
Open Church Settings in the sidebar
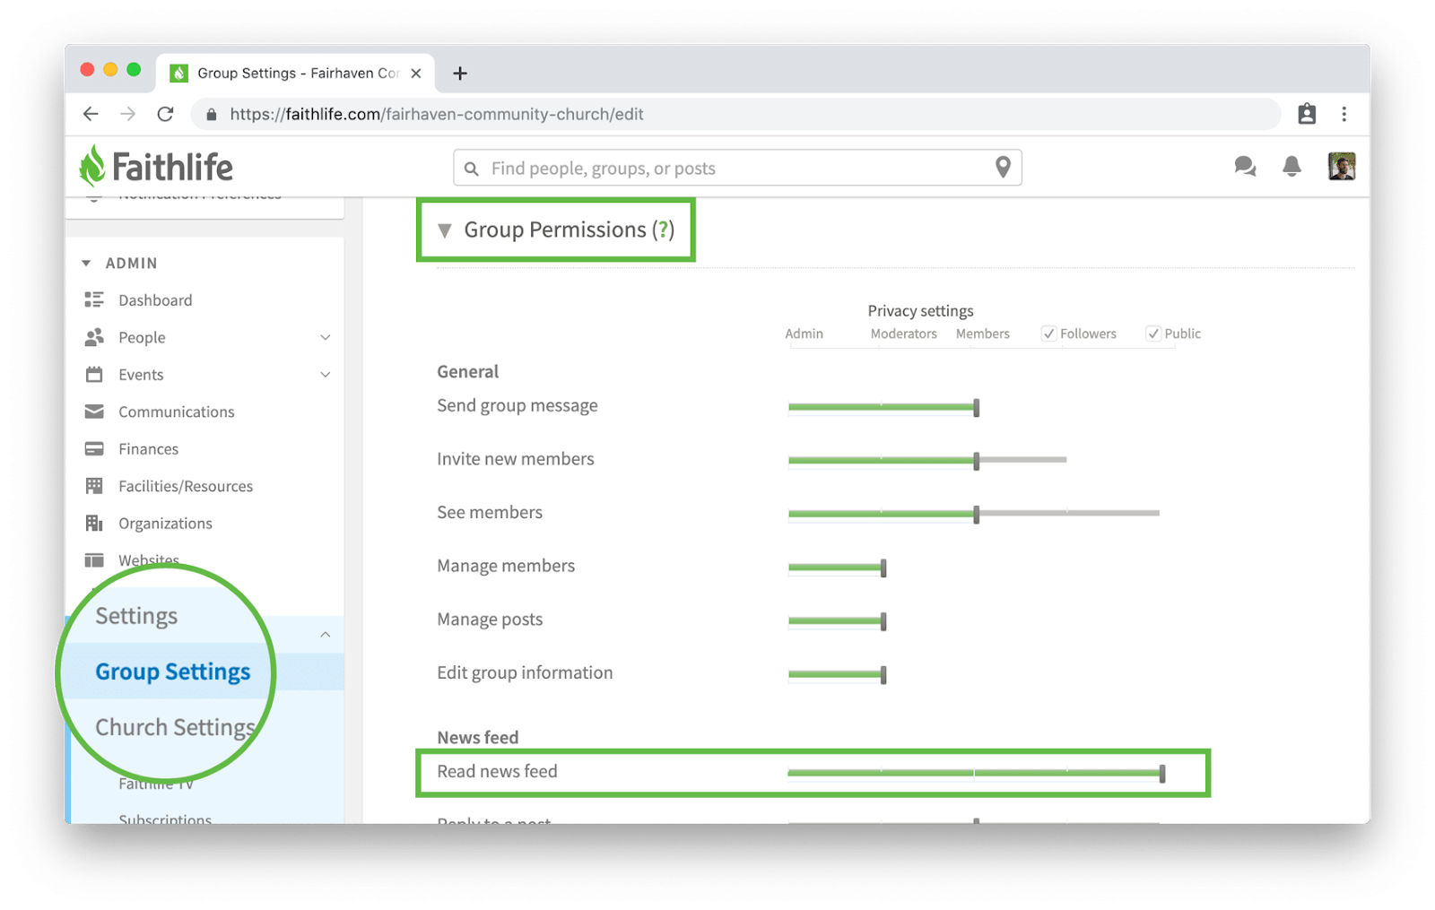coord(175,727)
